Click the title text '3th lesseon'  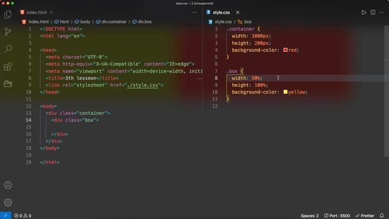(x=80, y=78)
